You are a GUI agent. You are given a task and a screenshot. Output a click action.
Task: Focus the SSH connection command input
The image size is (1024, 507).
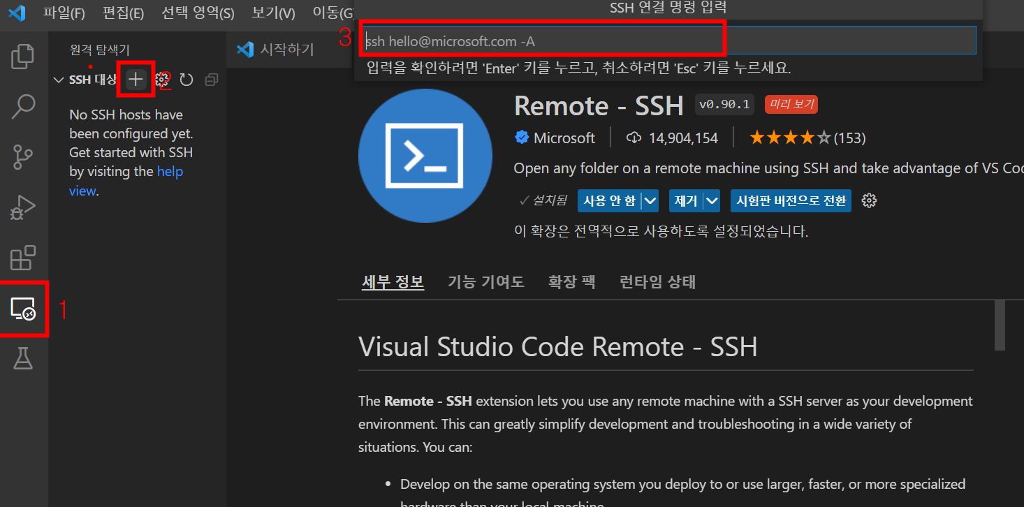click(669, 41)
